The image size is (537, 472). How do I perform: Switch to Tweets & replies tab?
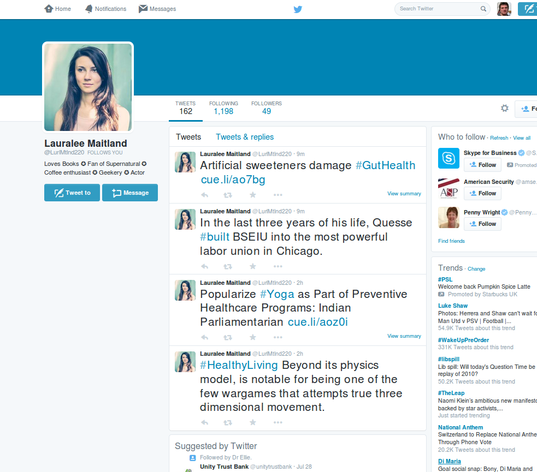[x=245, y=137]
